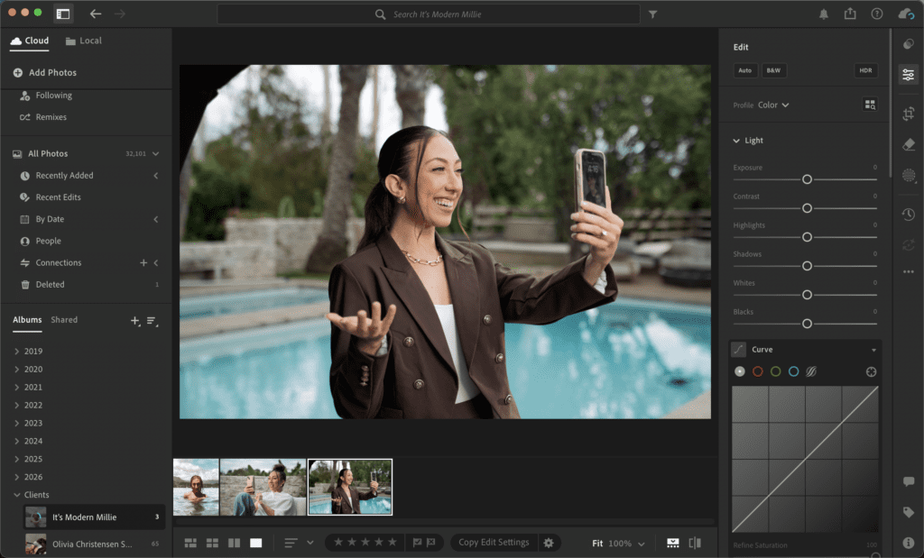The image size is (924, 558).
Task: Show the Versions history panel
Action: pyautogui.click(x=909, y=215)
